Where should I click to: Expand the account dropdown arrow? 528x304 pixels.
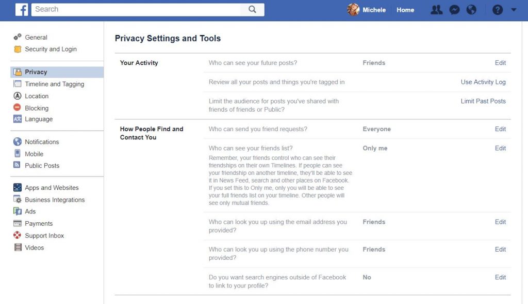(514, 10)
